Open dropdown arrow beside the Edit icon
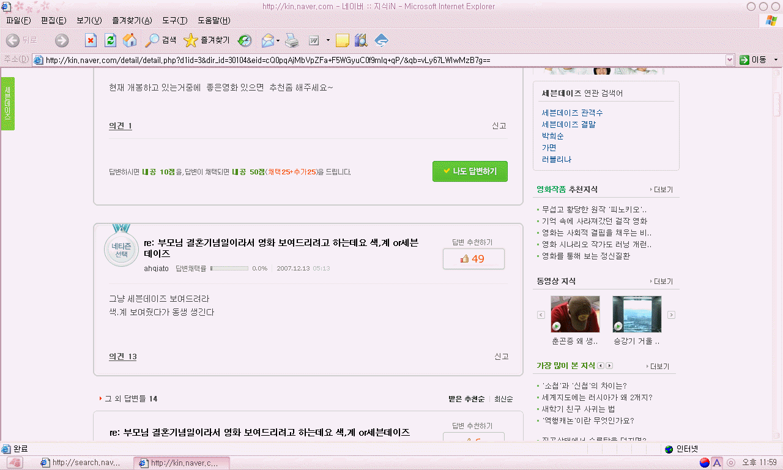The image size is (783, 470). coord(328,40)
